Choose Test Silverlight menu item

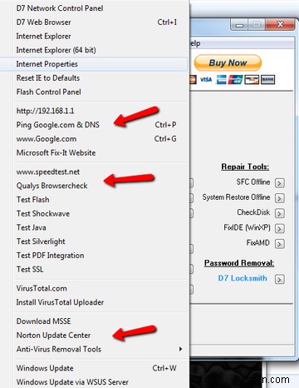[x=94, y=241]
